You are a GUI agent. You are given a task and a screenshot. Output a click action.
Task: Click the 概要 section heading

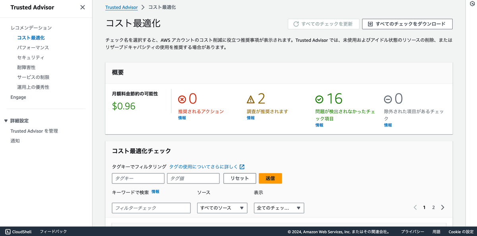(x=118, y=72)
